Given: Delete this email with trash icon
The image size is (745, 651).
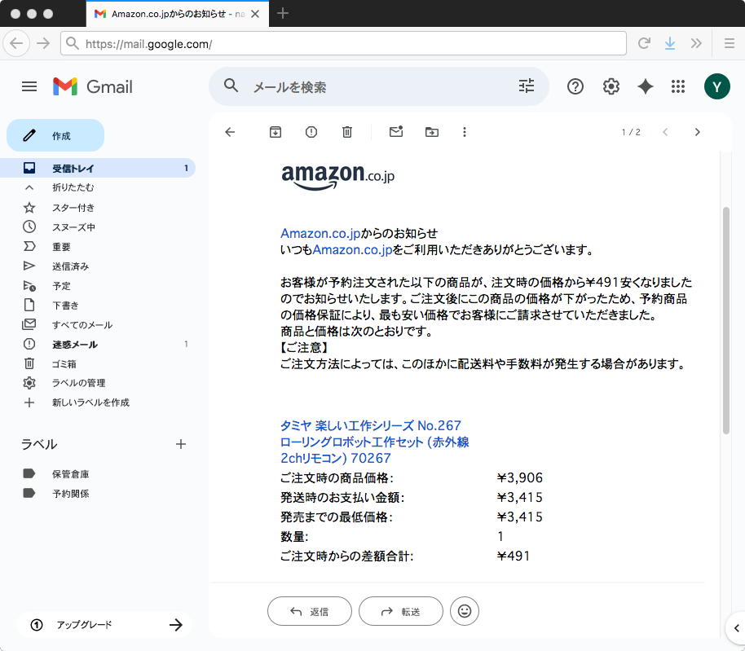Looking at the screenshot, I should coord(347,132).
